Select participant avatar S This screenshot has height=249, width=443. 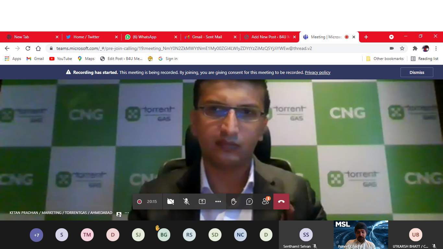point(62,235)
